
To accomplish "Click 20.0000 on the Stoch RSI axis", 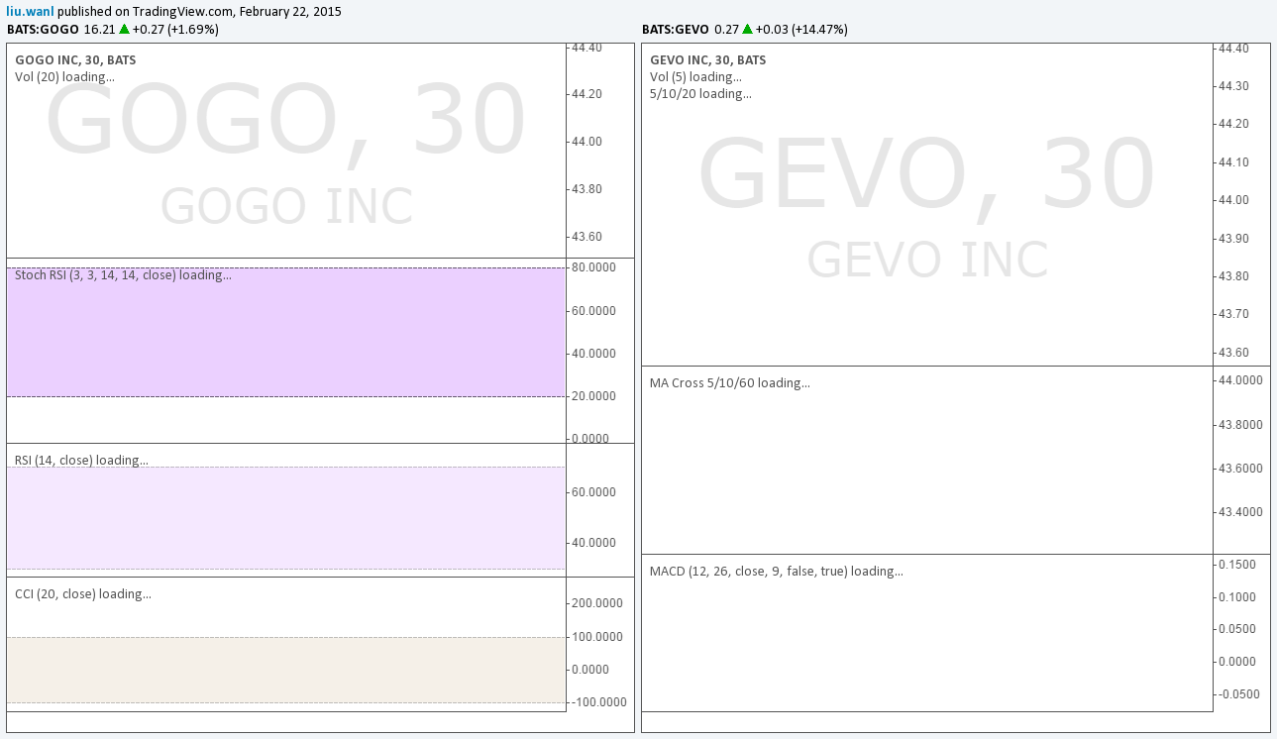I will (x=593, y=396).
